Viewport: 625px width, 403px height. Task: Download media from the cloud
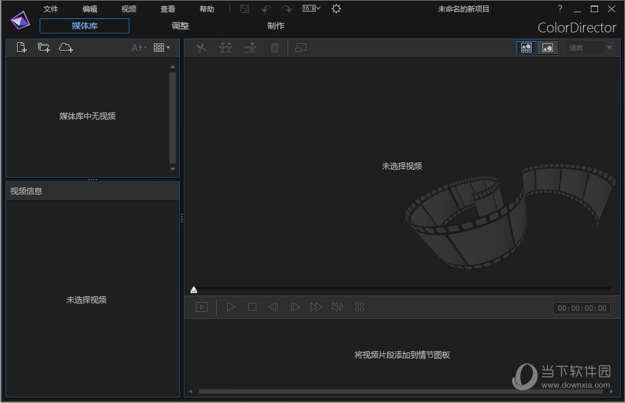click(x=66, y=48)
